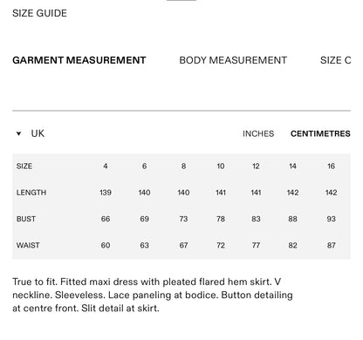Select size 14 column header
Screen dimensions: 363x340
pyautogui.click(x=292, y=166)
